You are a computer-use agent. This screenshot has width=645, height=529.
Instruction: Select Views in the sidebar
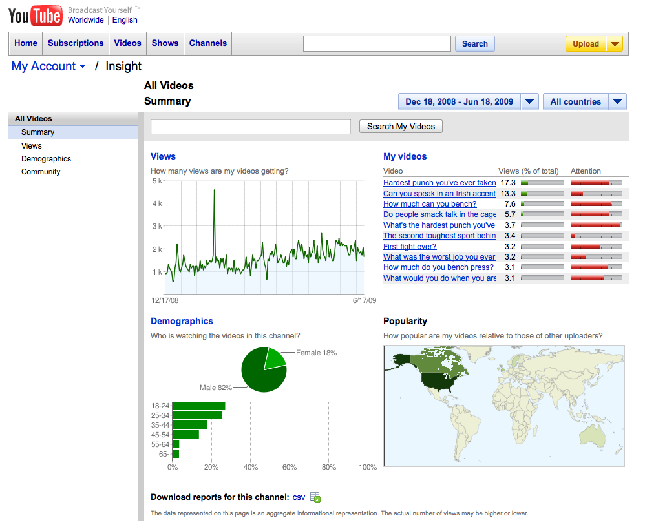pyautogui.click(x=31, y=146)
